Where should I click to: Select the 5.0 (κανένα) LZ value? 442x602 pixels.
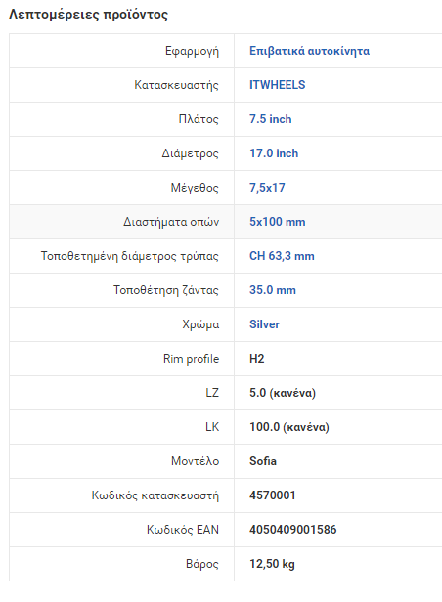click(x=283, y=393)
